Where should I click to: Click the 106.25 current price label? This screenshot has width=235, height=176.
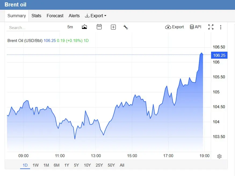pyautogui.click(x=219, y=55)
